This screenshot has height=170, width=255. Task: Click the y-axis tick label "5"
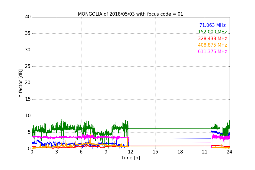(x=29, y=132)
